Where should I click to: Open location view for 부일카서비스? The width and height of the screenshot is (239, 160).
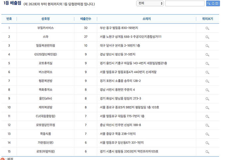pyautogui.click(x=207, y=28)
